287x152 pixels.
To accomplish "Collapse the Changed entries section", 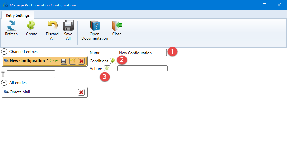I will coord(4,52).
